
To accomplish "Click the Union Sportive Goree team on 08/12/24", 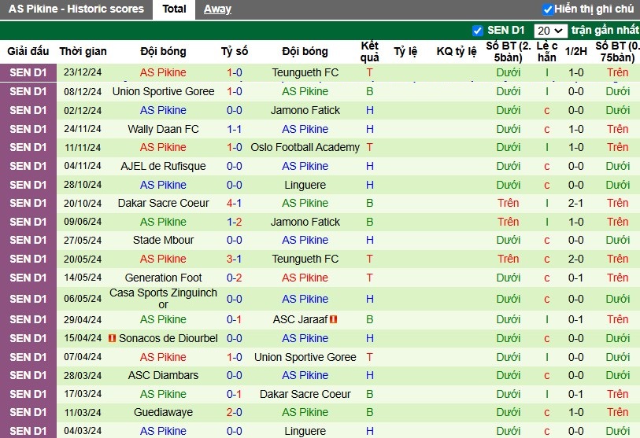I will tap(163, 91).
